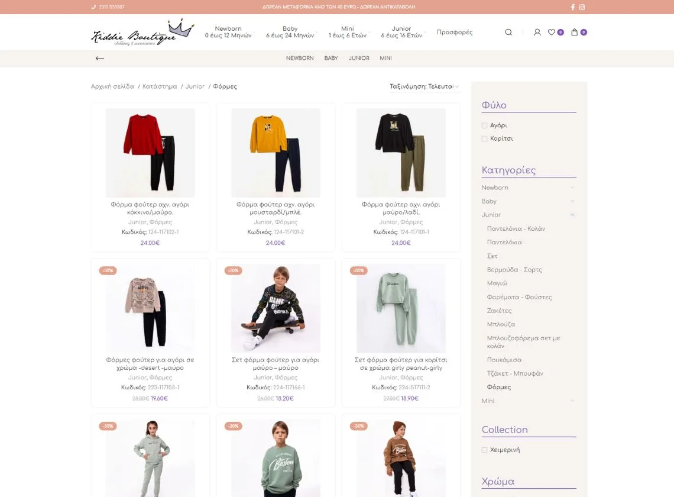Image resolution: width=674 pixels, height=497 pixels.
Task: Select NEWBORN in the category bar
Action: click(x=300, y=58)
